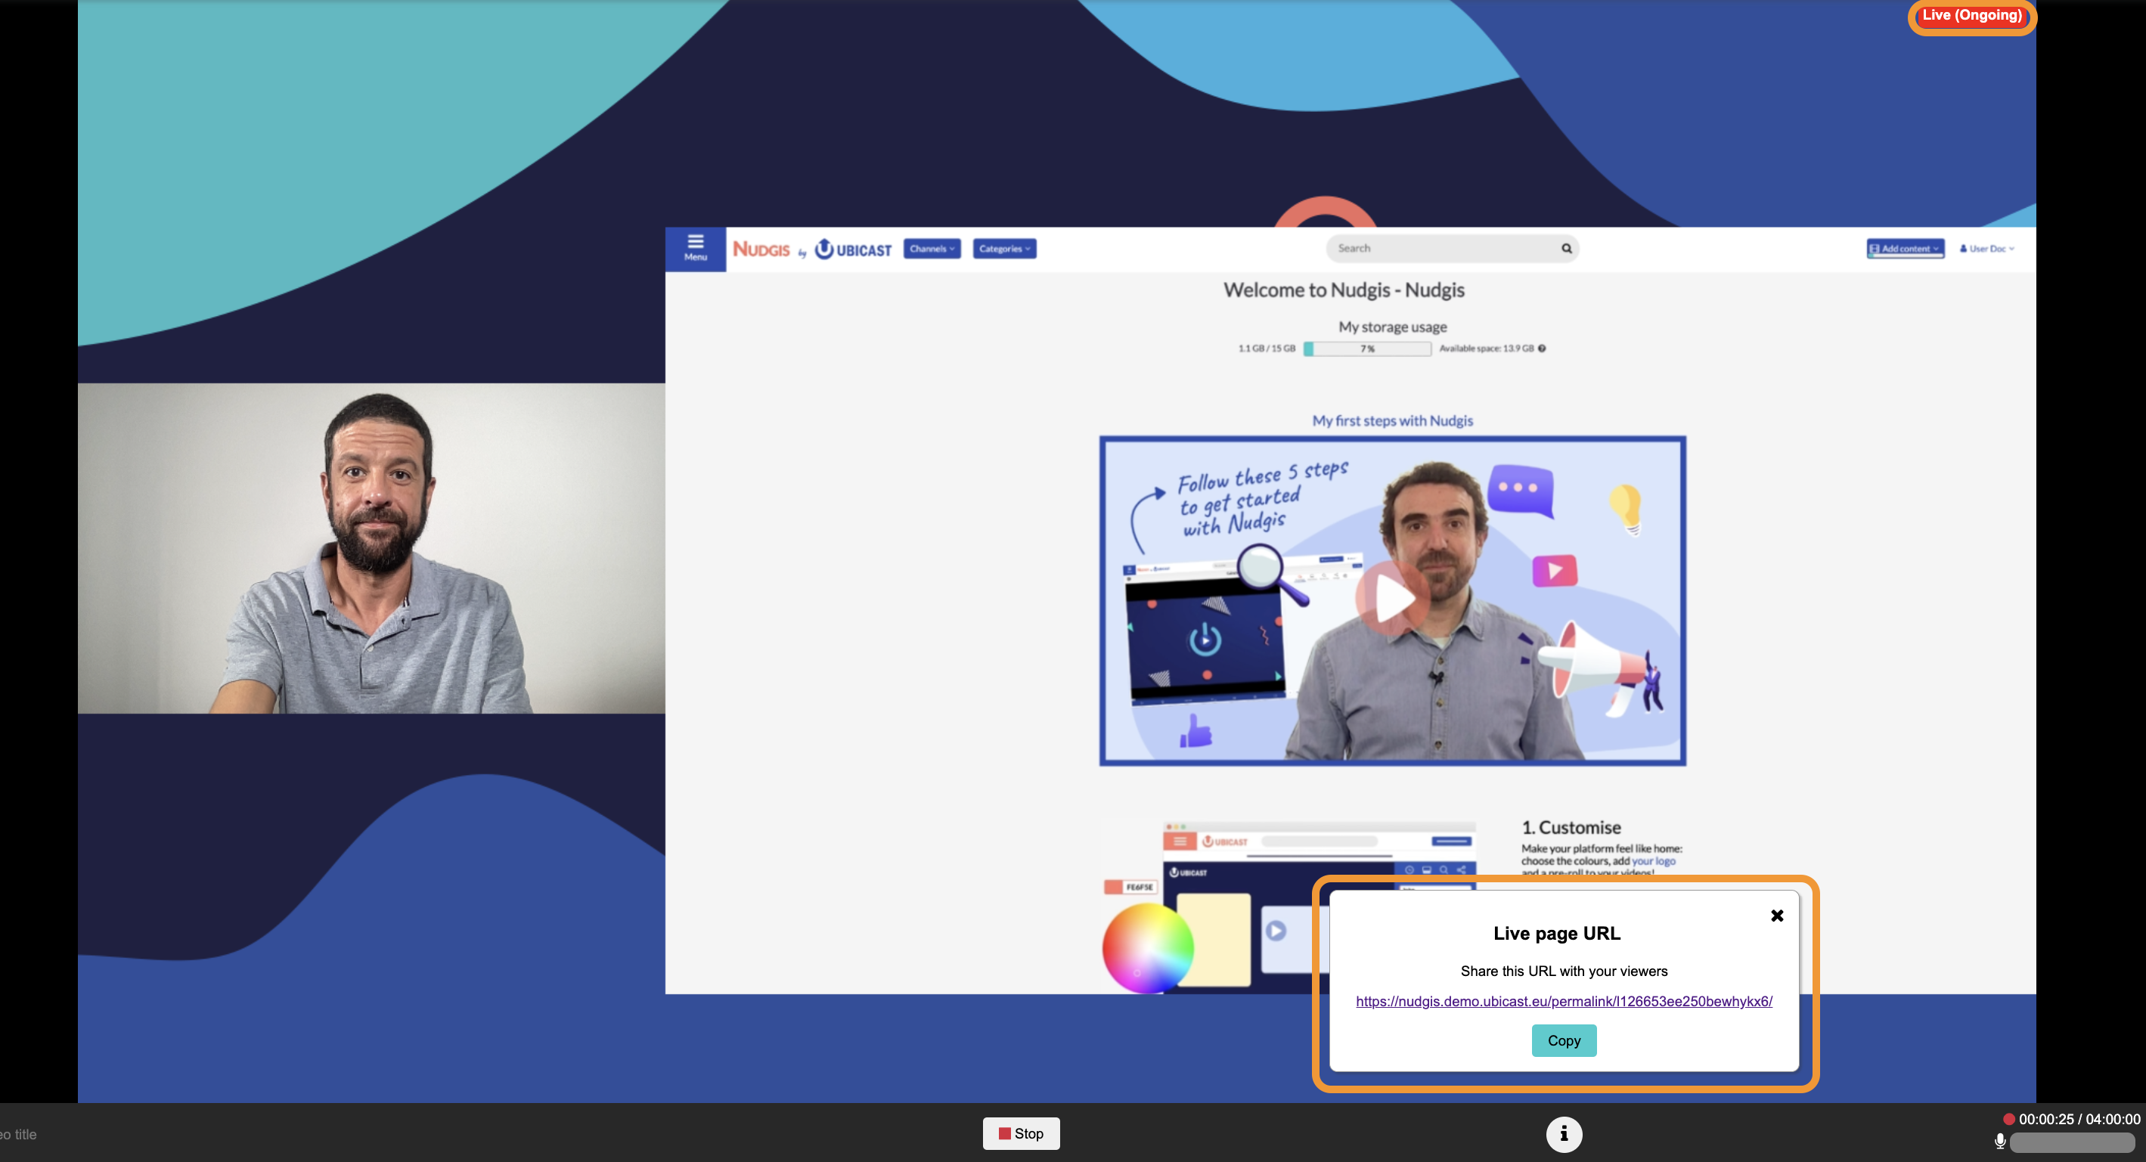This screenshot has height=1162, width=2146.
Task: Open the hamburger Menu in shared screen
Action: coord(696,248)
